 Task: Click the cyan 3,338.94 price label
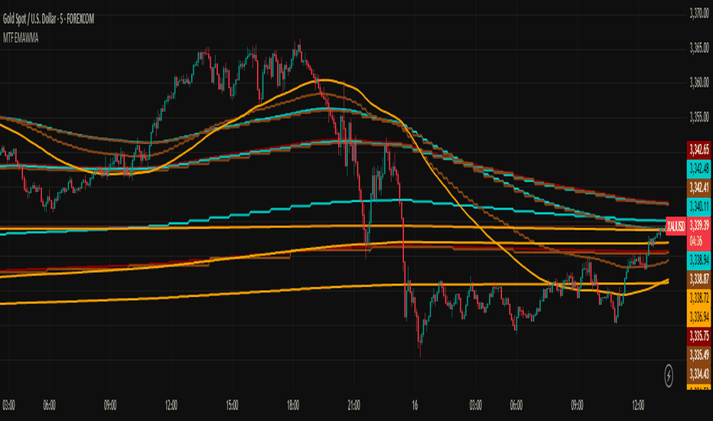[x=698, y=260]
